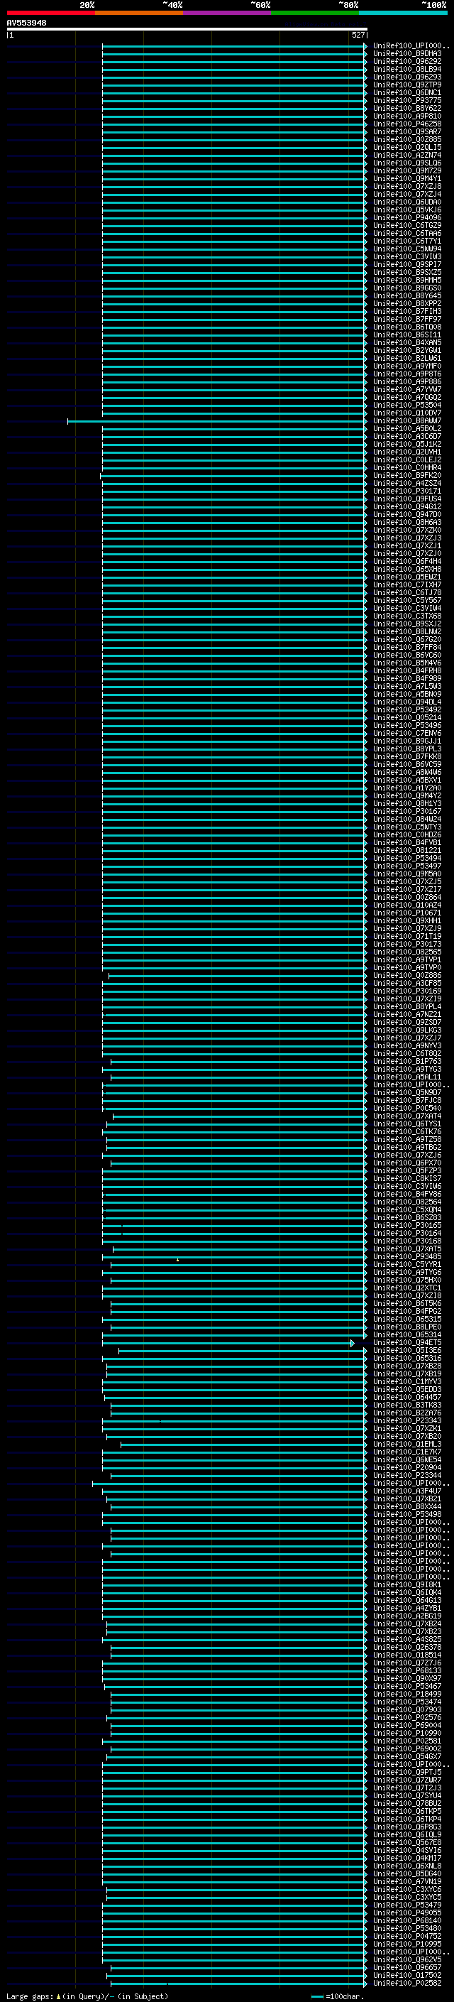The width and height of the screenshot is (454, 2002).
Task: Open hit UniRef100_Q8LB94
Action: (407, 69)
